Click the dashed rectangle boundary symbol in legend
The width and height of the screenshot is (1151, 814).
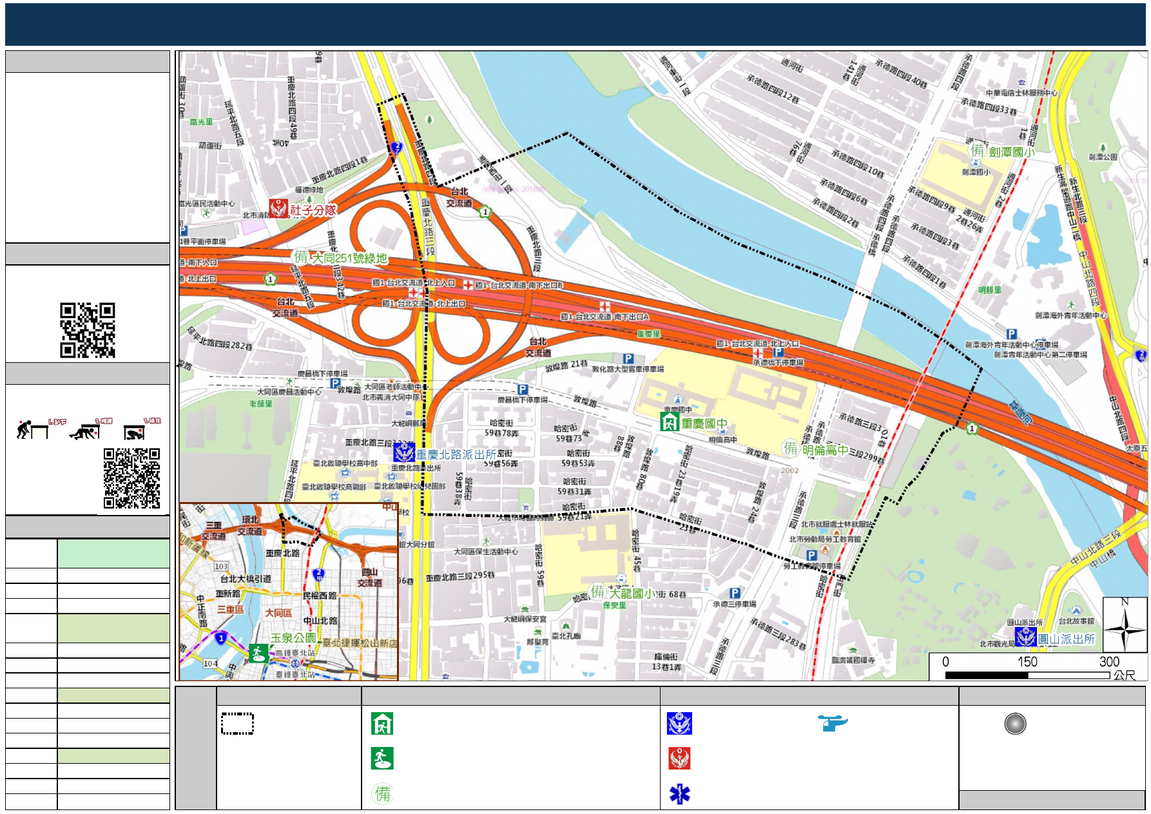(x=237, y=724)
